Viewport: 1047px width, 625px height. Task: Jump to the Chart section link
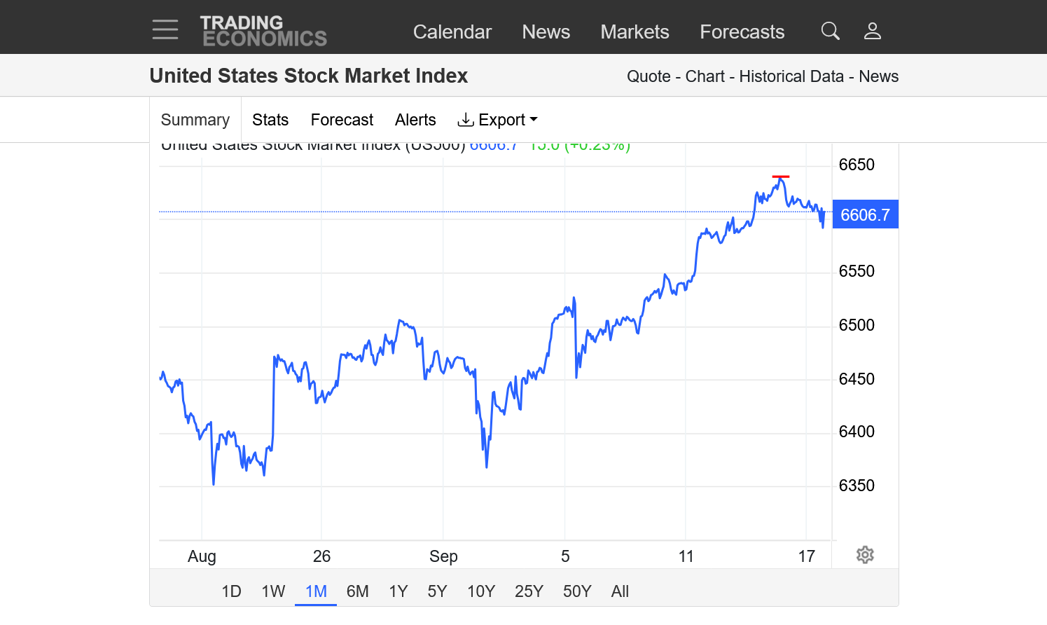pos(705,76)
